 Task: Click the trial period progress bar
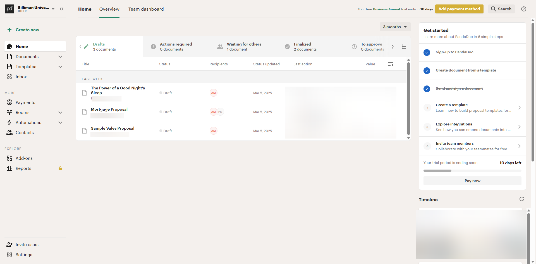pos(472,170)
